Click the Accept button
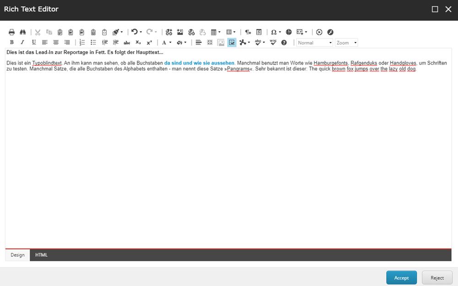The height and width of the screenshot is (286, 458). pos(401,278)
